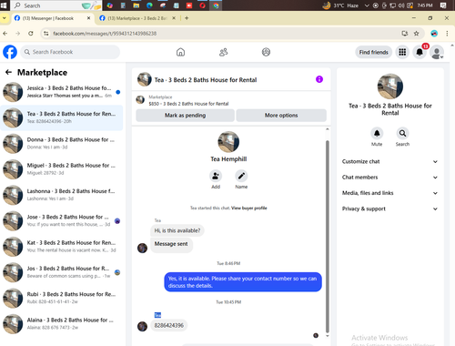Viewport: 455px width, 346px height.
Task: Open the Facebook menu grid icon
Action: [402, 52]
